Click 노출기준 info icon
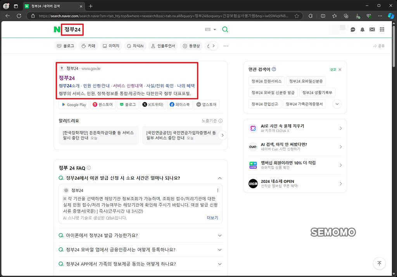 [x=221, y=121]
